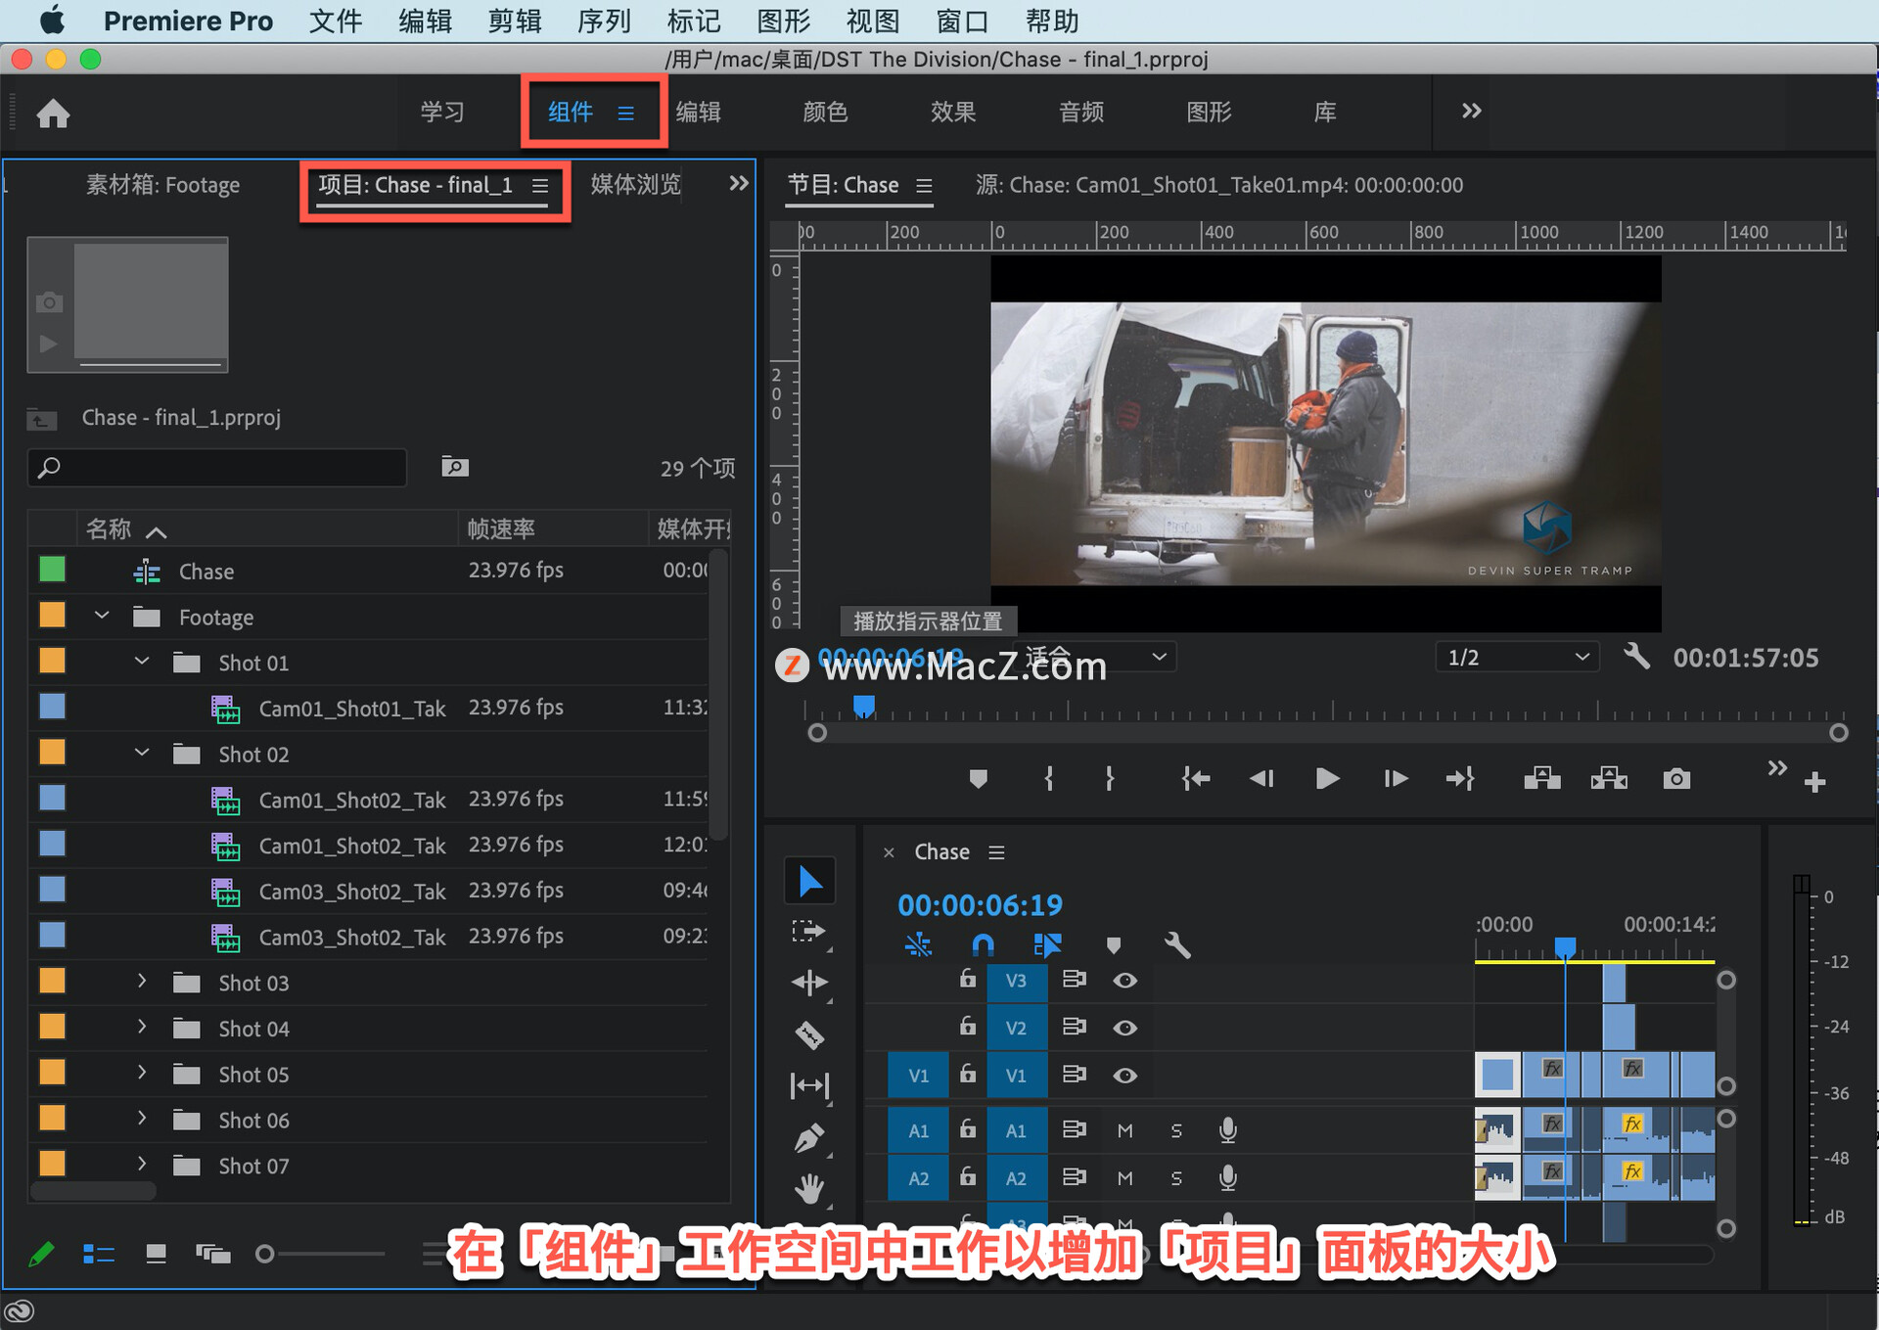
Task: Switch project panel to list view
Action: coord(99,1254)
